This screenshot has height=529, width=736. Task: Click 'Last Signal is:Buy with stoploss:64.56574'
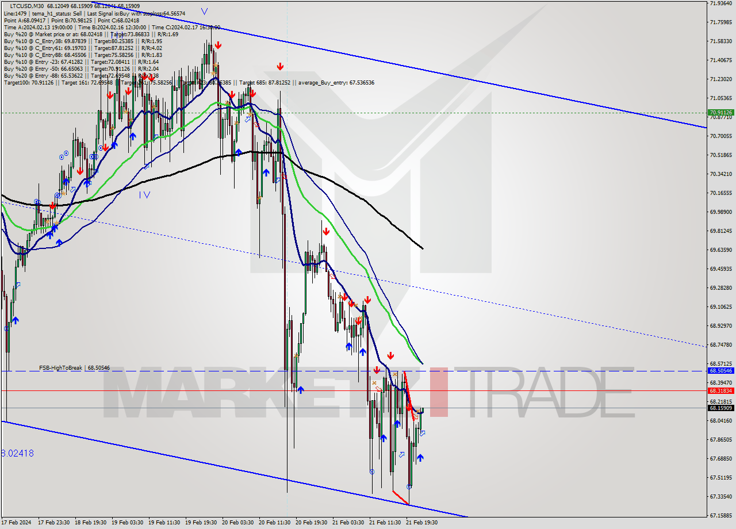click(x=135, y=13)
